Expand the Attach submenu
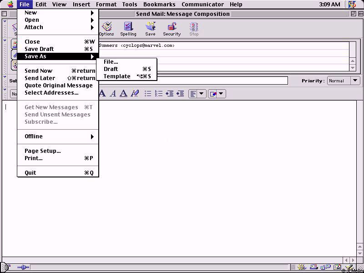The height and width of the screenshot is (273, 364). (58, 27)
